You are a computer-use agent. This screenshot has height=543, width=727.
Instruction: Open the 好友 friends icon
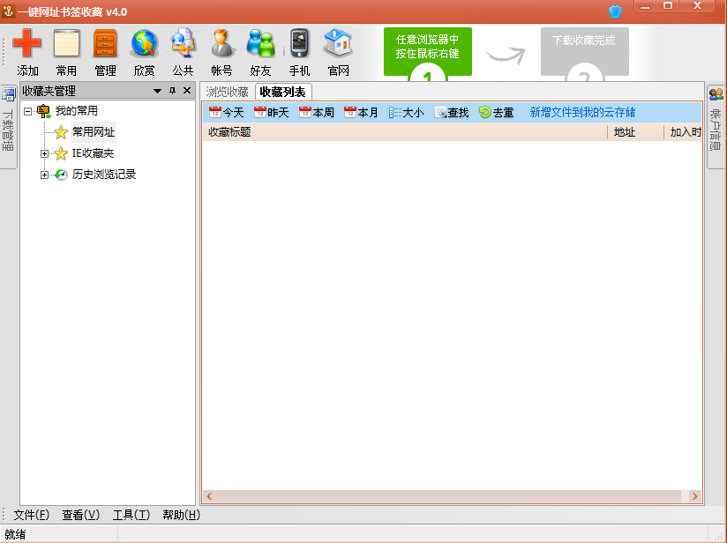[x=260, y=44]
